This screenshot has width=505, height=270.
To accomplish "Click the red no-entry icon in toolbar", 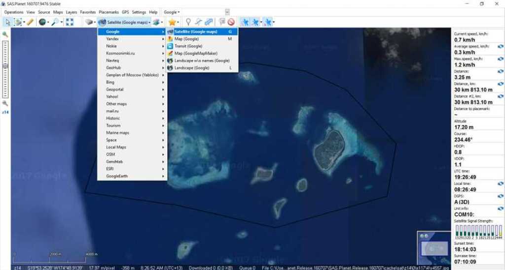I will (230, 22).
